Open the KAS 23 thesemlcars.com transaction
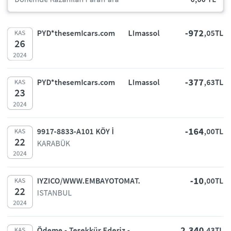Viewport: 231px width, 231px height. [115, 93]
